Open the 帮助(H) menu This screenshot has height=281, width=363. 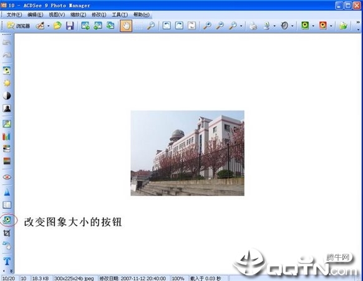point(141,14)
